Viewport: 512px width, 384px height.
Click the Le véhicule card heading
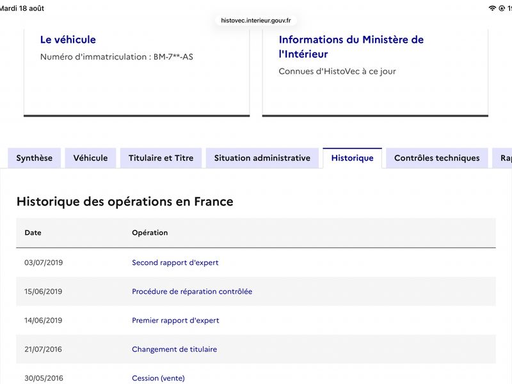click(x=68, y=40)
